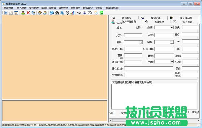202x128 pixels.
Task: Click the two people toolbar icon
Action: click(45, 13)
